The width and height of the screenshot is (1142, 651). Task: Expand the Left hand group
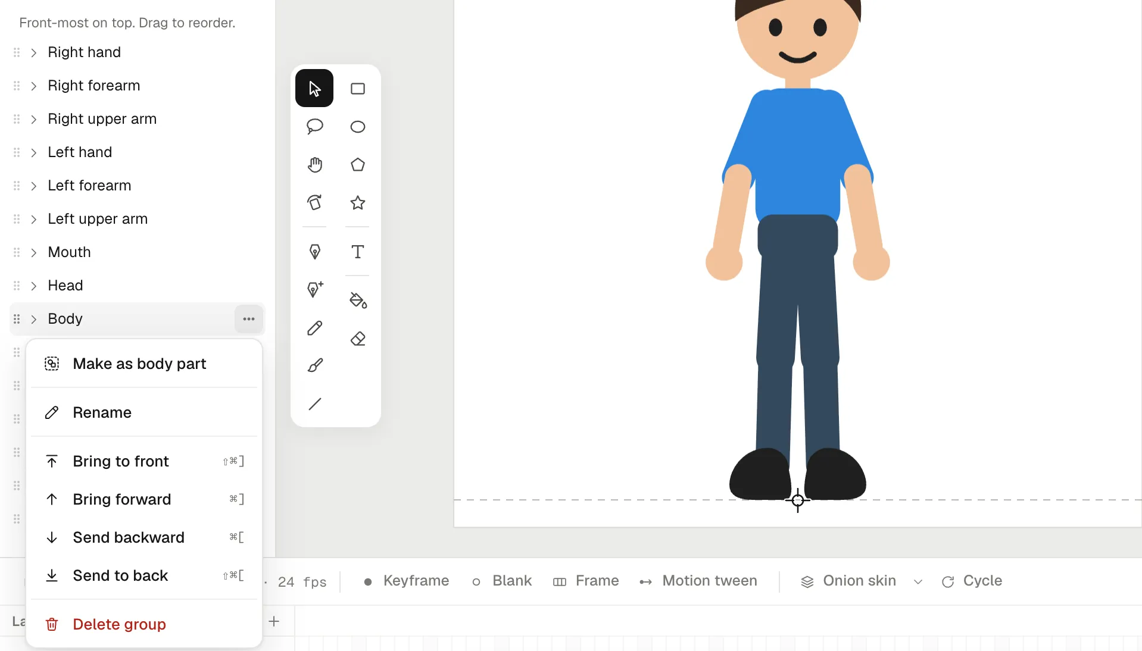(x=34, y=152)
